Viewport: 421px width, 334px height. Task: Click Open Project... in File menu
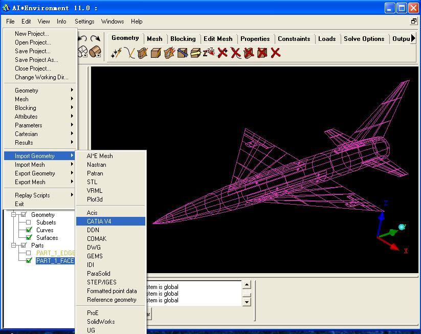pyautogui.click(x=40, y=42)
